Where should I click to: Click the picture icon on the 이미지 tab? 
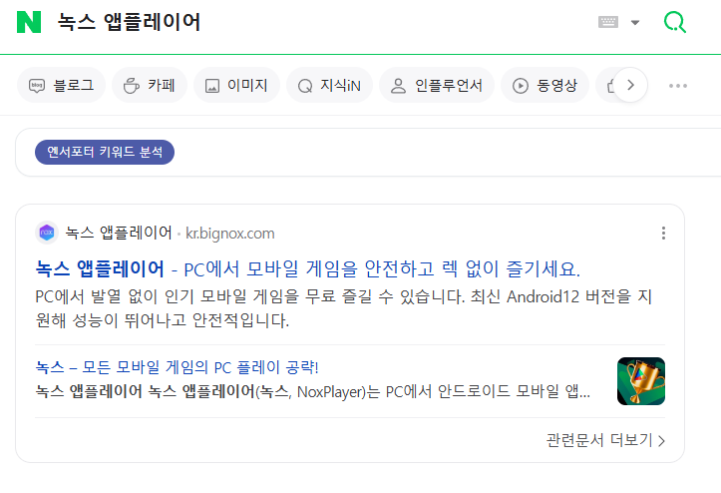tap(212, 86)
